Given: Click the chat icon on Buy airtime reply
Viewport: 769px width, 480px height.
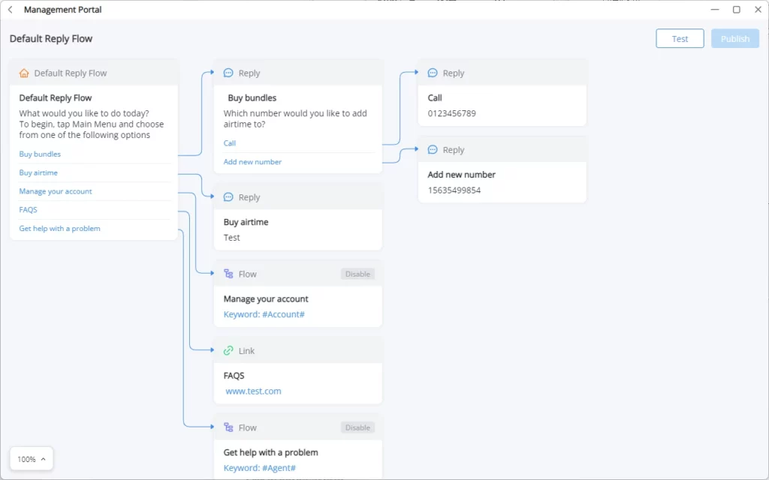Looking at the screenshot, I should point(228,197).
